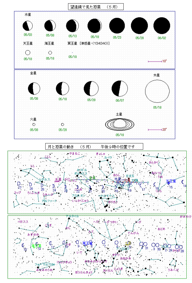
Task: Select Venus phase image dated 05/08
Action: [x=34, y=88]
